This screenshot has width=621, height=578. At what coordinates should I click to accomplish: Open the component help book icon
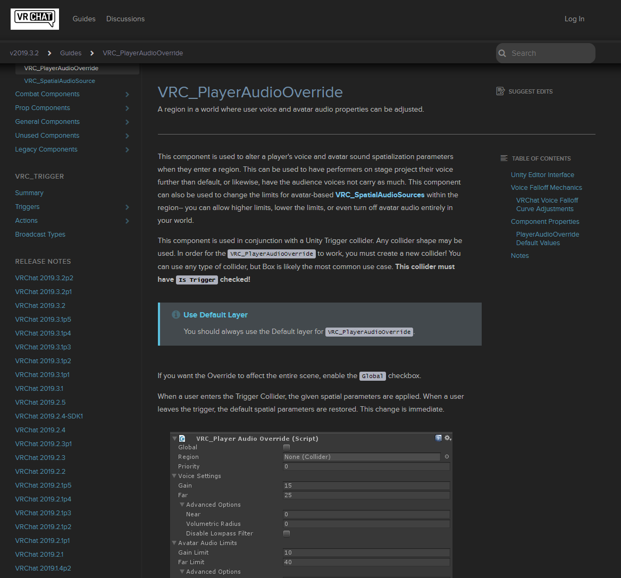(439, 438)
